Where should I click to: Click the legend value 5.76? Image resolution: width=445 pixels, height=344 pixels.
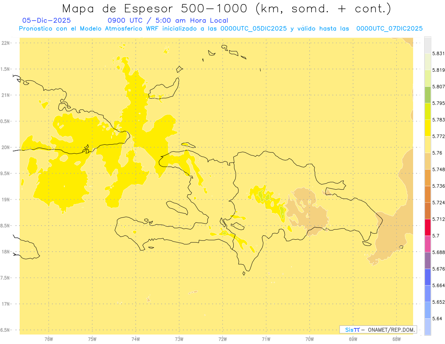point(437,153)
